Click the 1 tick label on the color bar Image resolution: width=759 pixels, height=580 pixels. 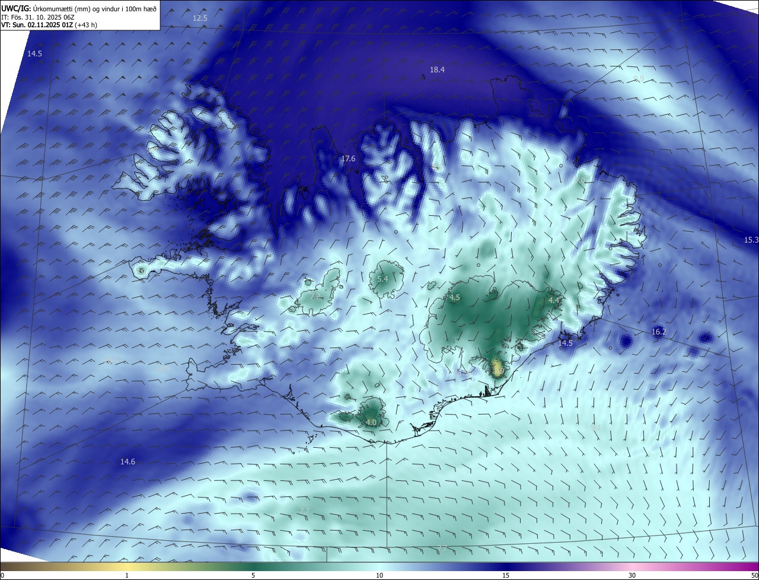coord(127,576)
